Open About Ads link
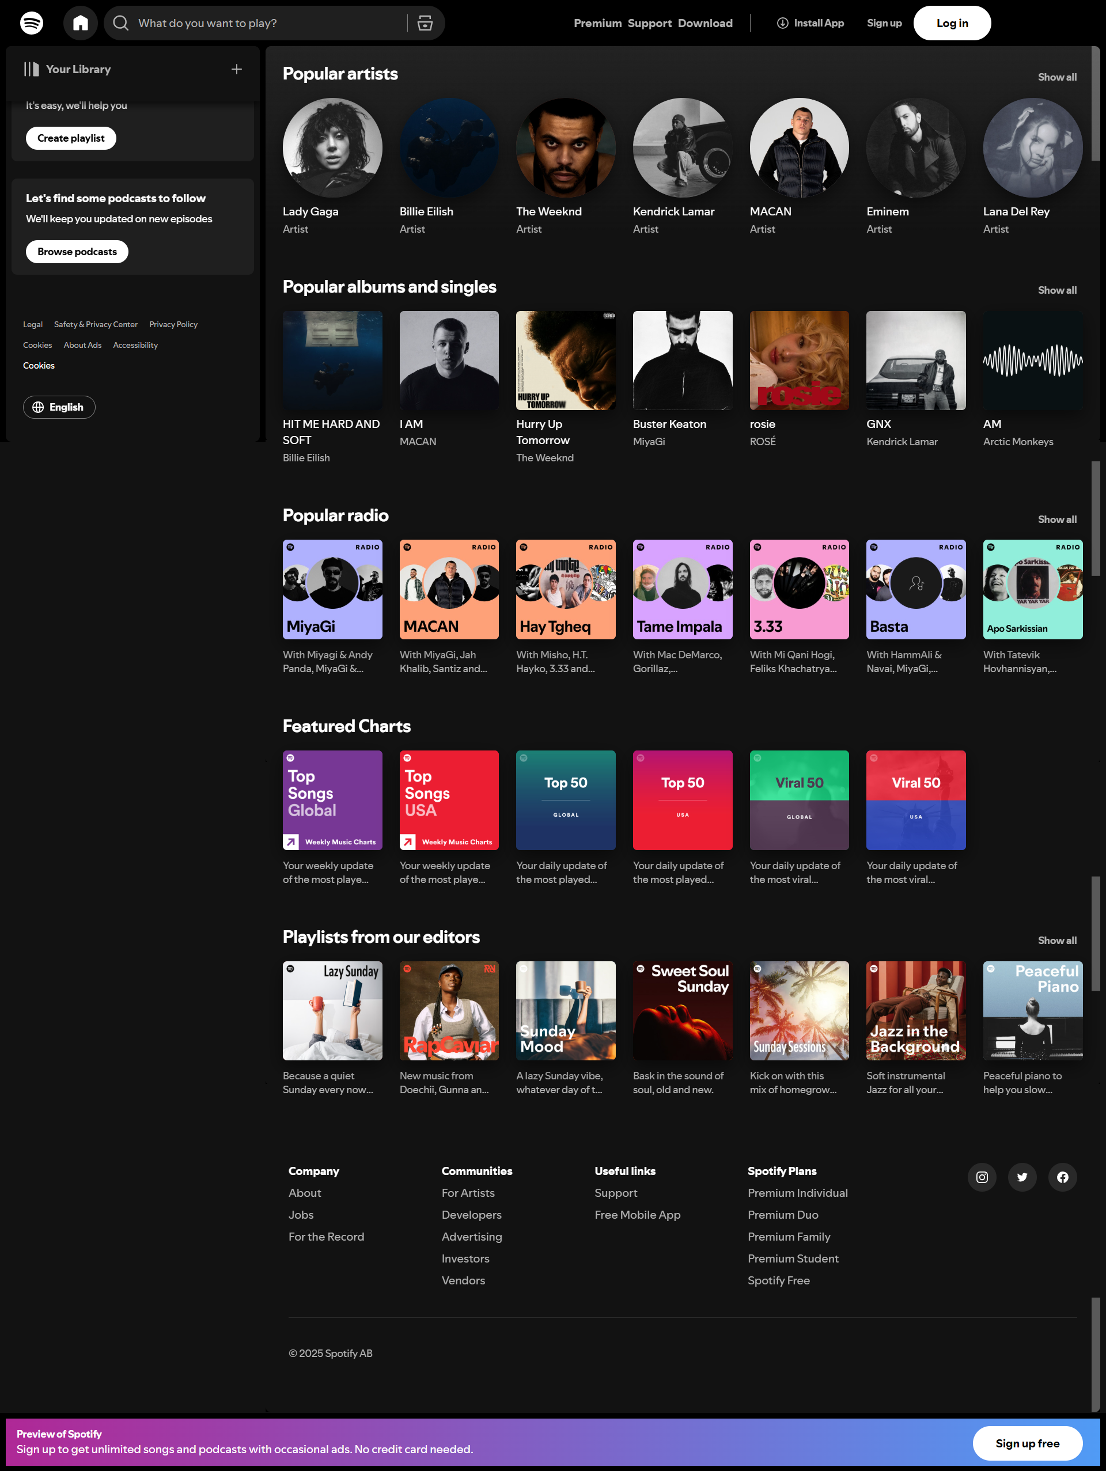Screen dimensions: 1106x1471 (82, 345)
